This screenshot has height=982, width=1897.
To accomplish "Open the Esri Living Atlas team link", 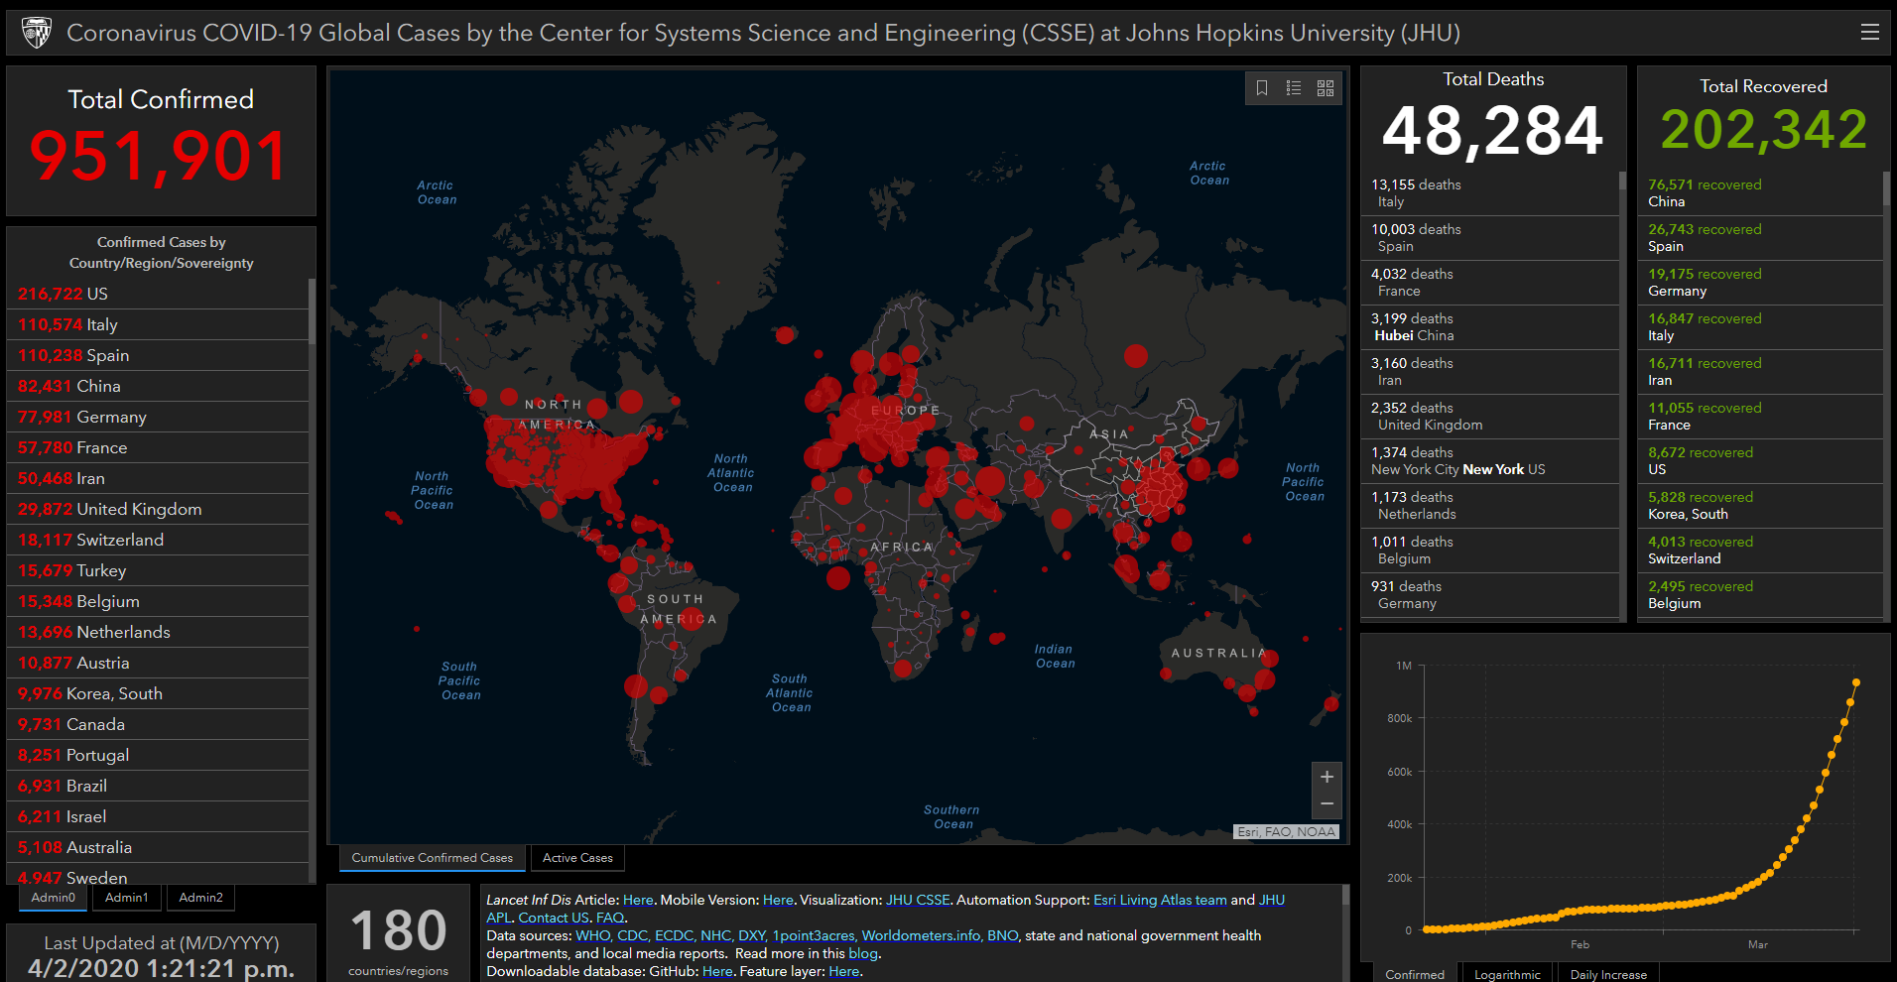I will [x=1160, y=900].
